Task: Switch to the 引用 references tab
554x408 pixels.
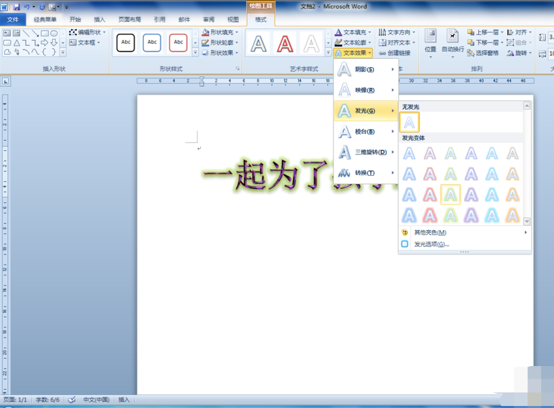Action: click(x=160, y=20)
